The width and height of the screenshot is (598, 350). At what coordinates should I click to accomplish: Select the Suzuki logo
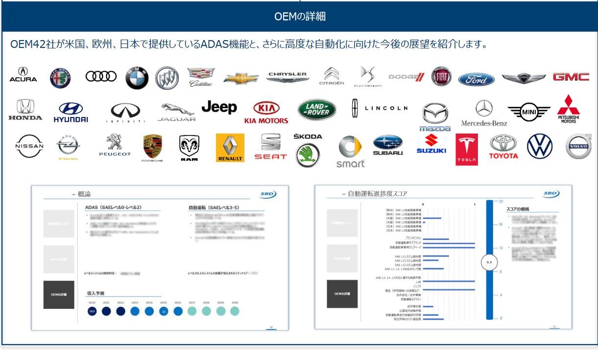(x=431, y=144)
